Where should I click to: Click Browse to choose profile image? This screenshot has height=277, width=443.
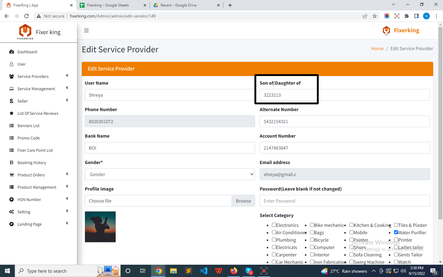pyautogui.click(x=243, y=201)
